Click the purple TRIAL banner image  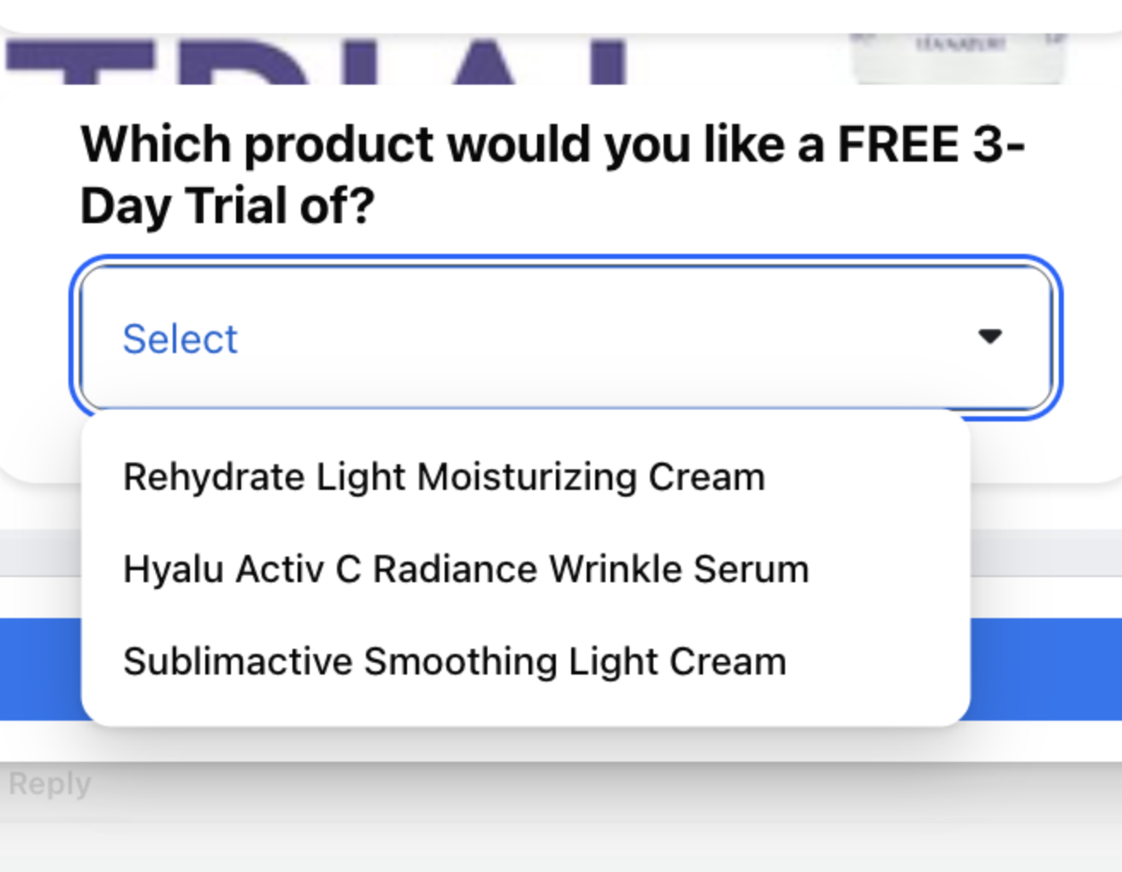click(316, 62)
